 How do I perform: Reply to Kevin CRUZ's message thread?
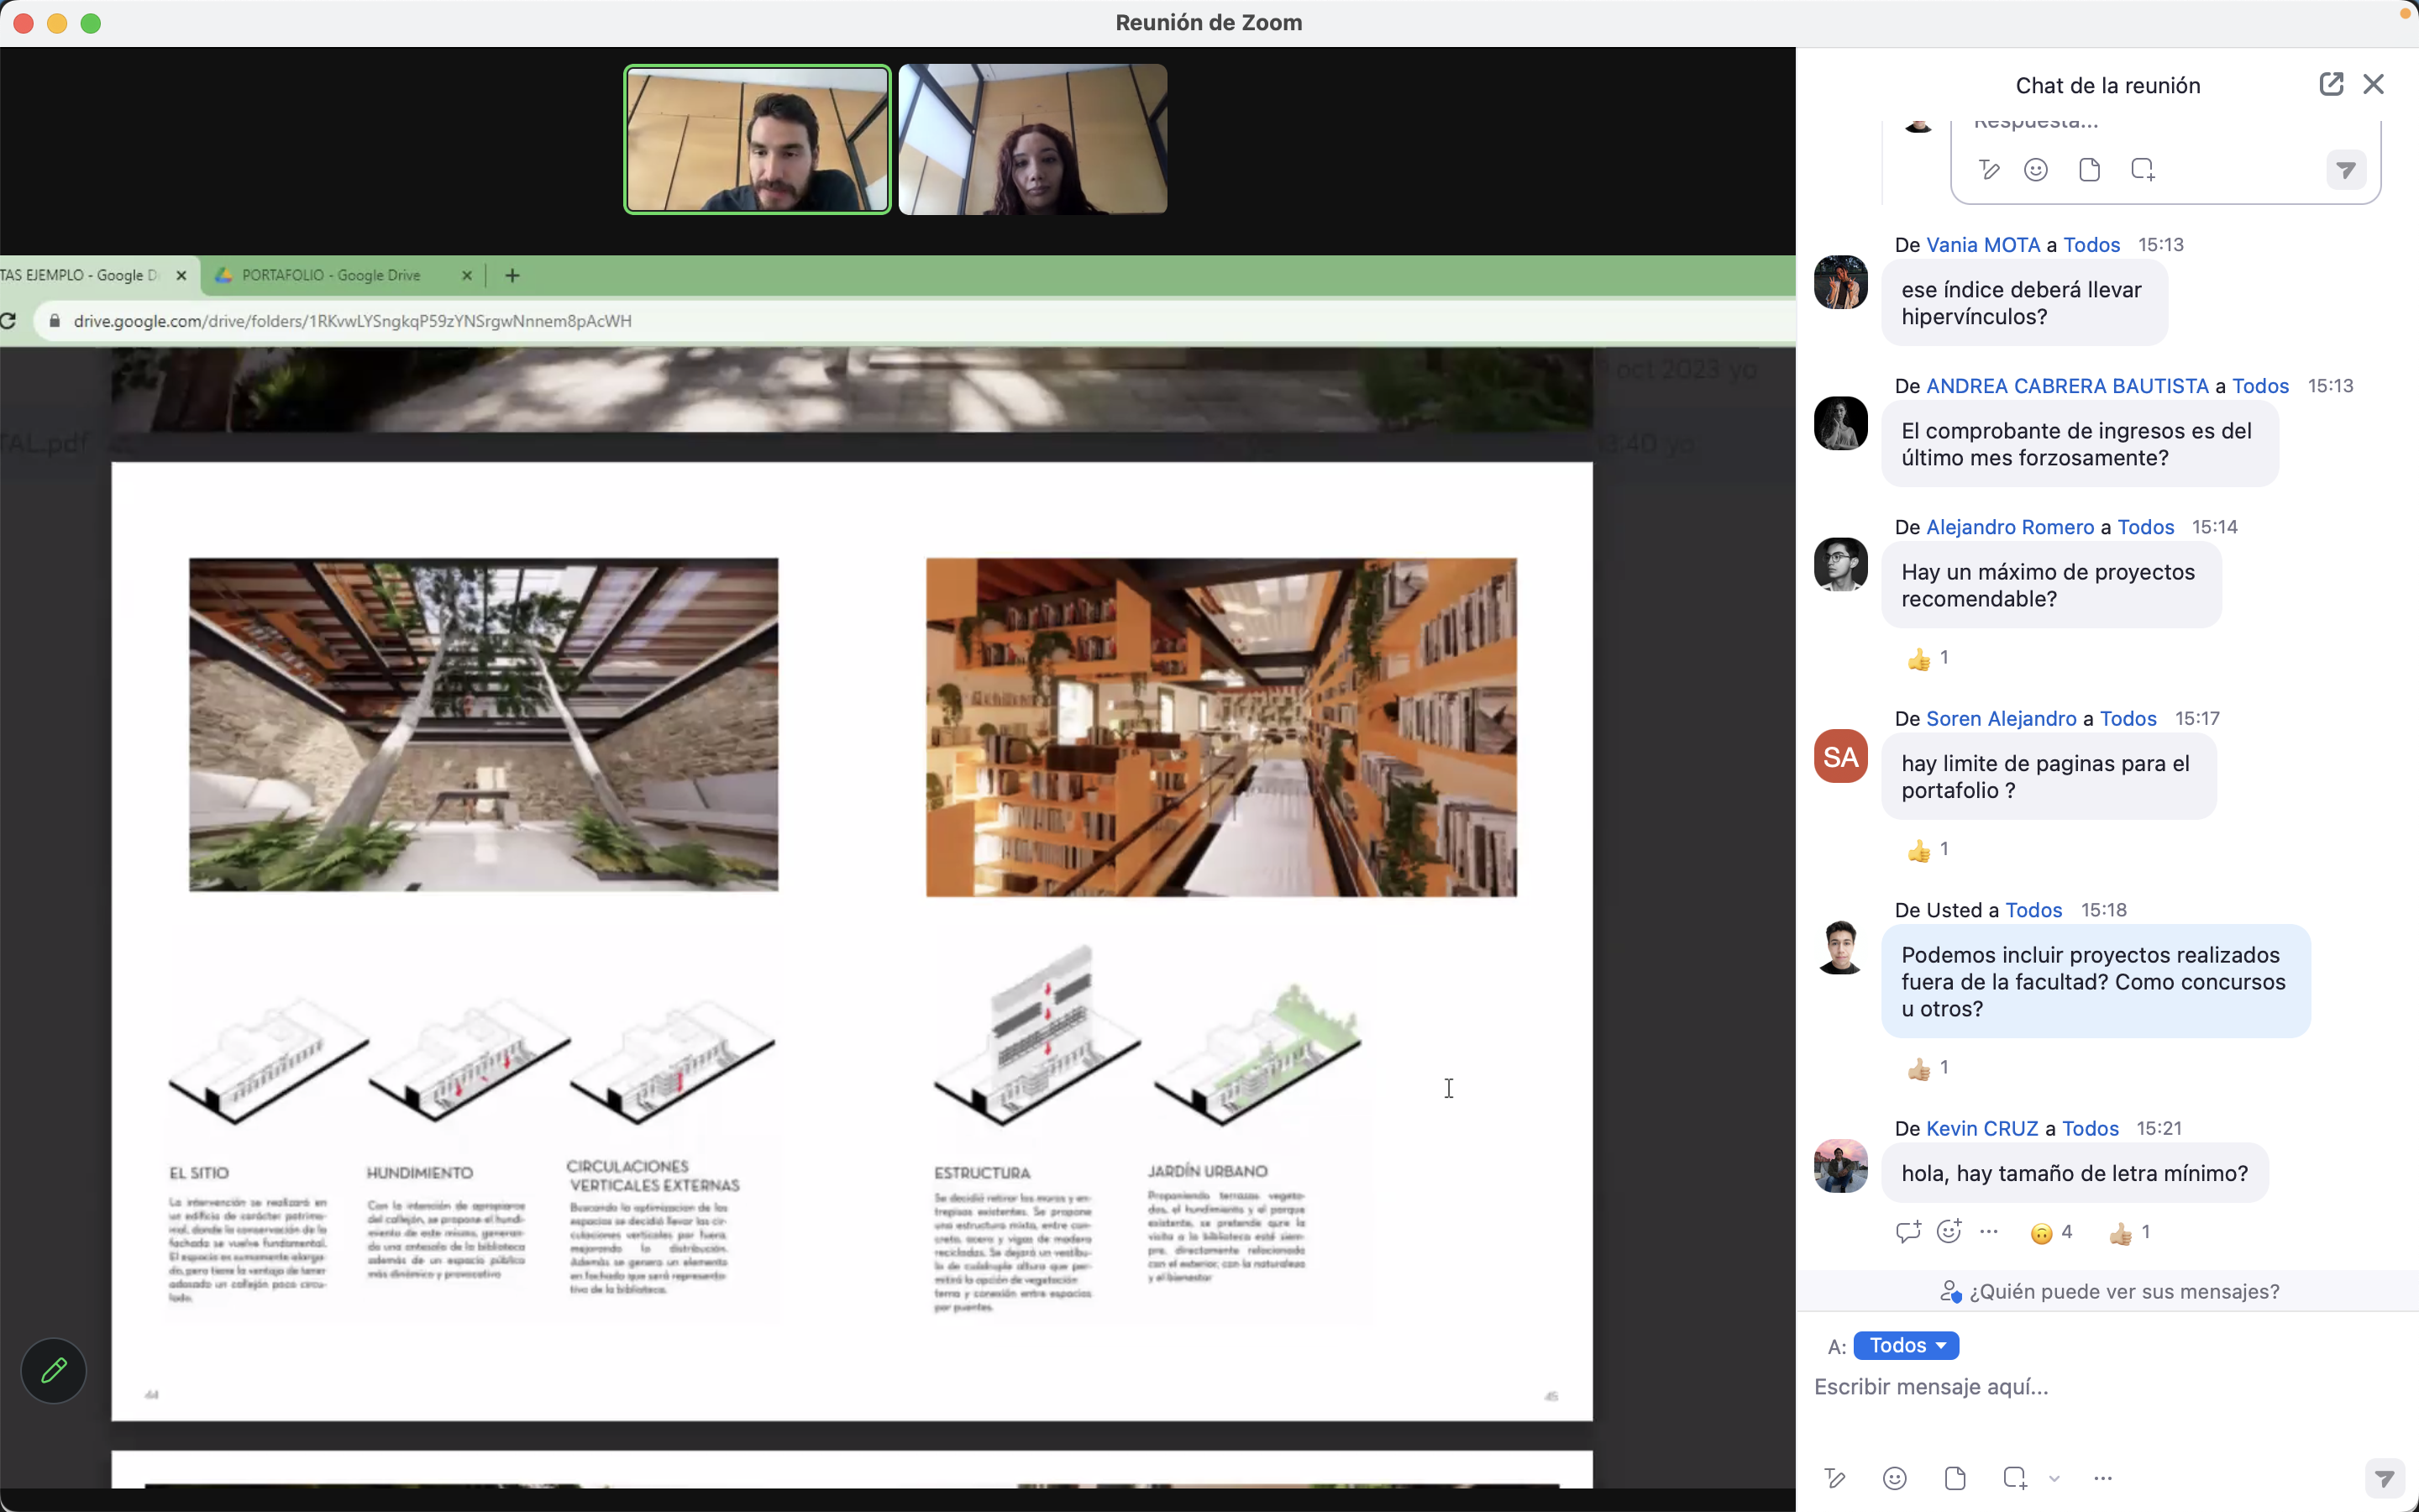click(x=1907, y=1232)
